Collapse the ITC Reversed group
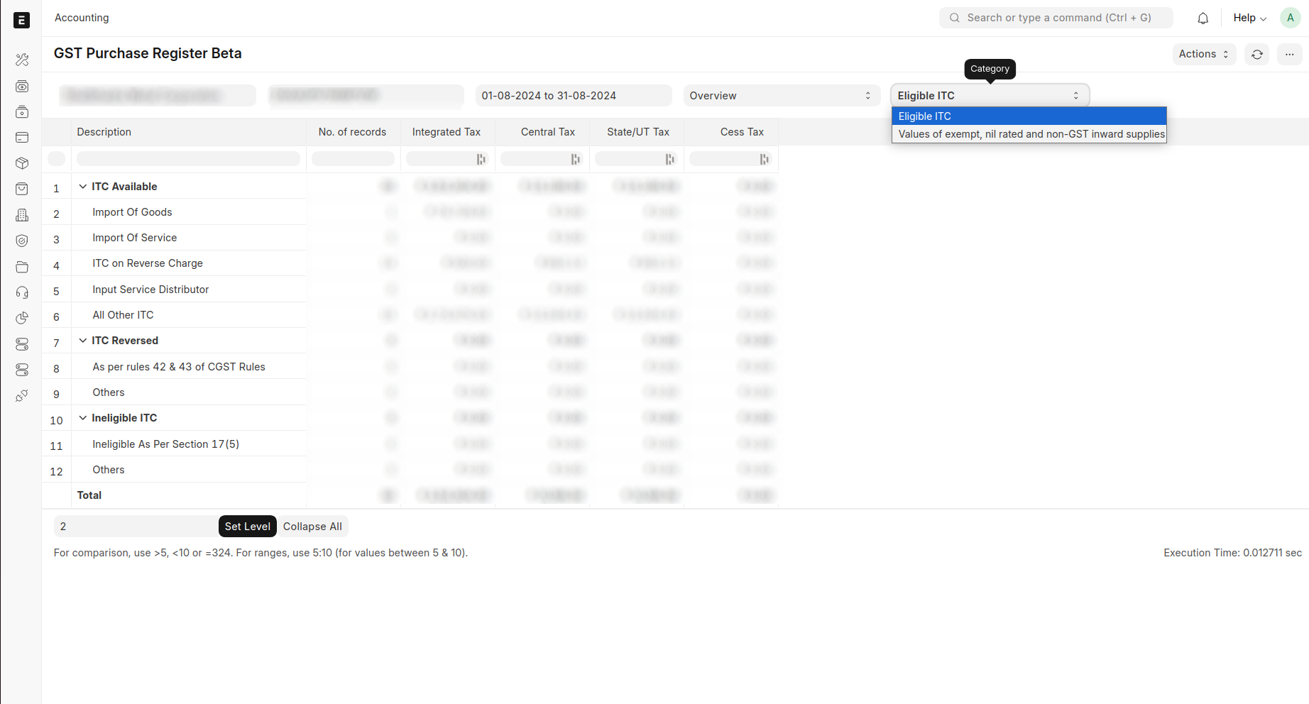 (x=83, y=341)
